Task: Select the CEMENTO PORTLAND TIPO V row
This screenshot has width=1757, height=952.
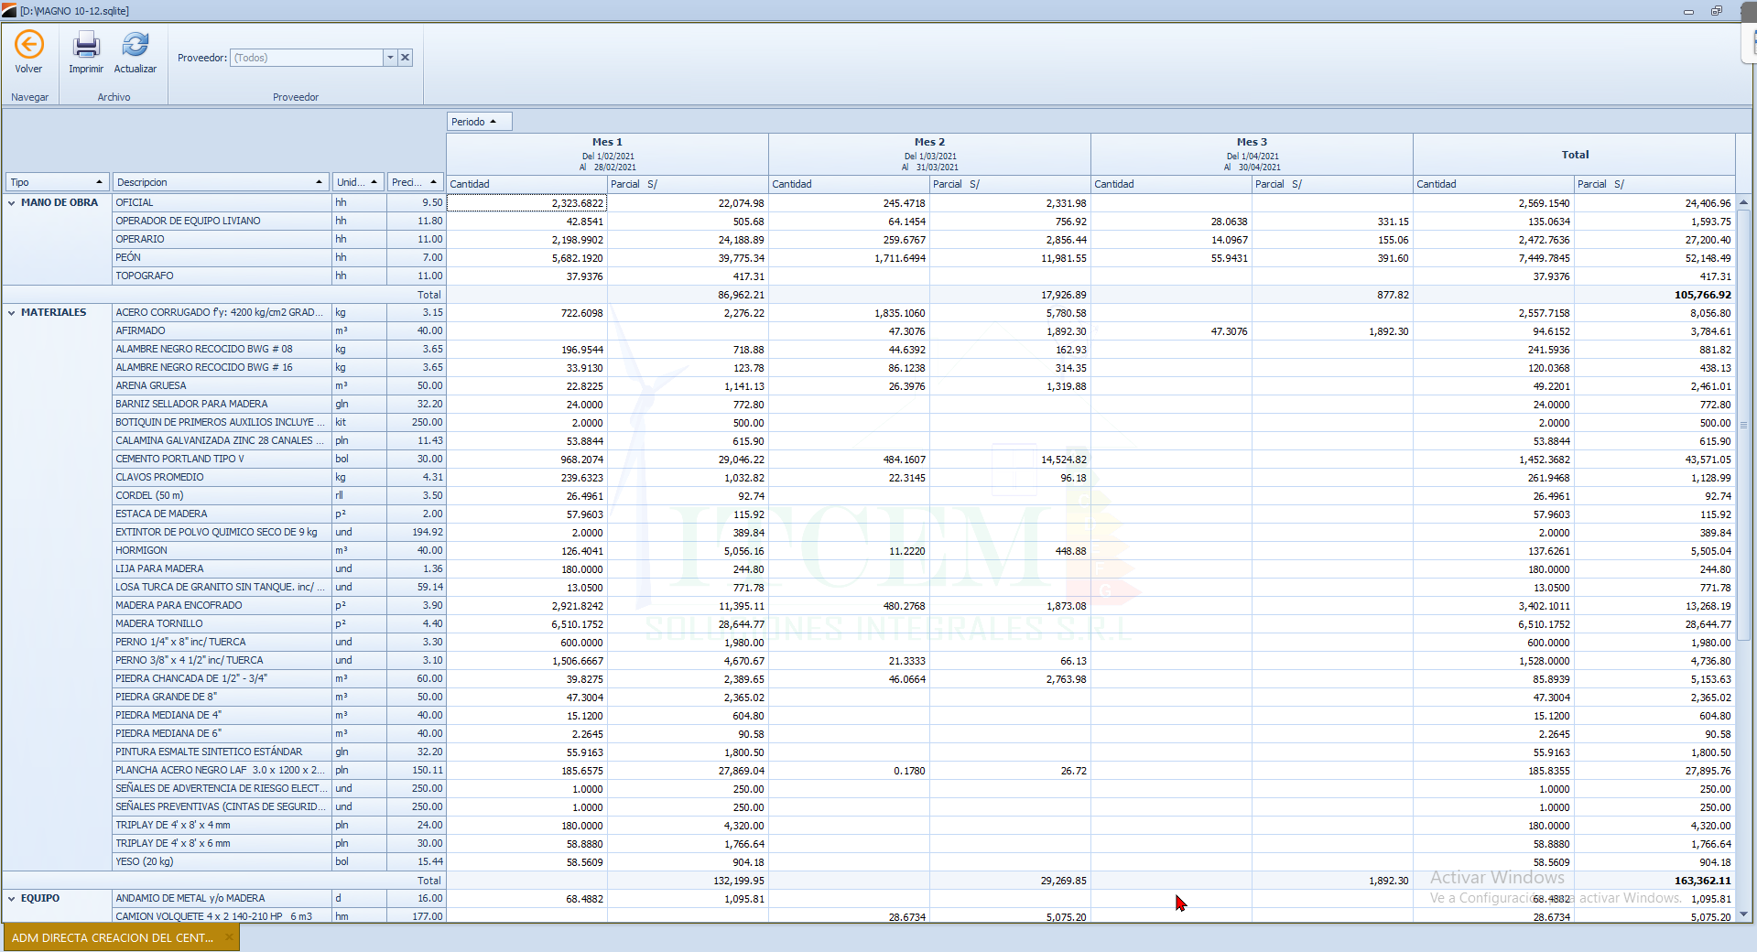Action: (x=220, y=460)
